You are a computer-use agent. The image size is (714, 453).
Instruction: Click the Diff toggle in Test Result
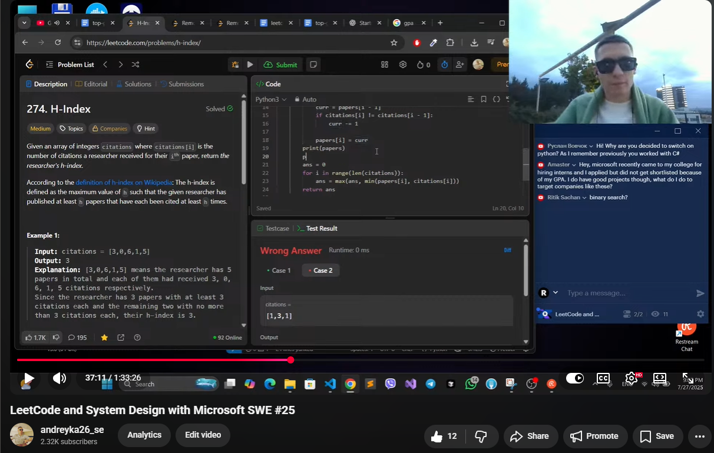(x=507, y=250)
